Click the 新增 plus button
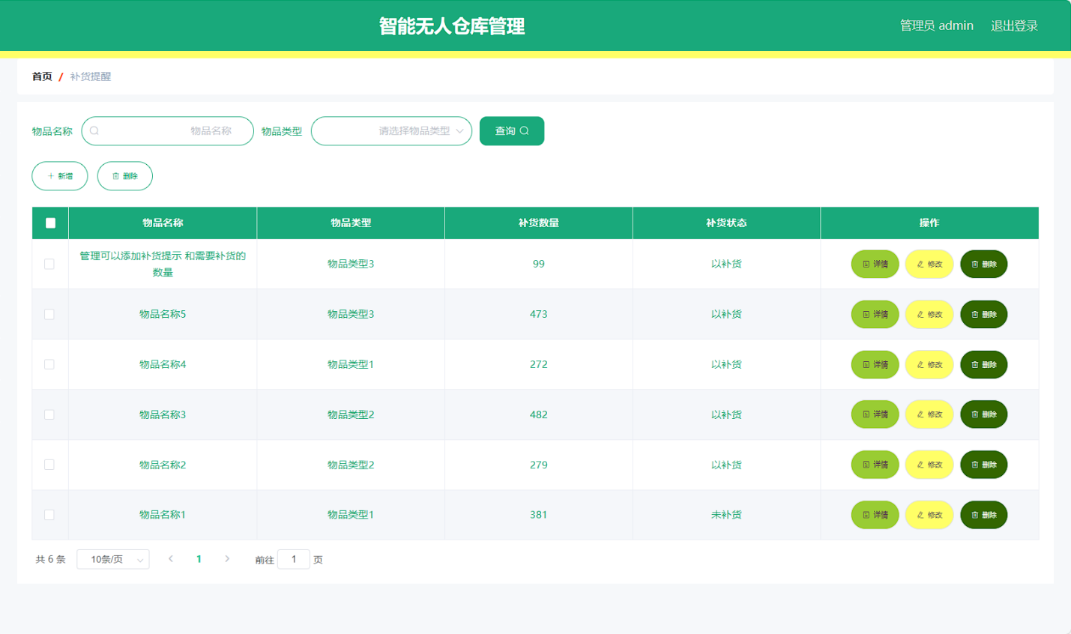Image resolution: width=1071 pixels, height=634 pixels. (60, 176)
